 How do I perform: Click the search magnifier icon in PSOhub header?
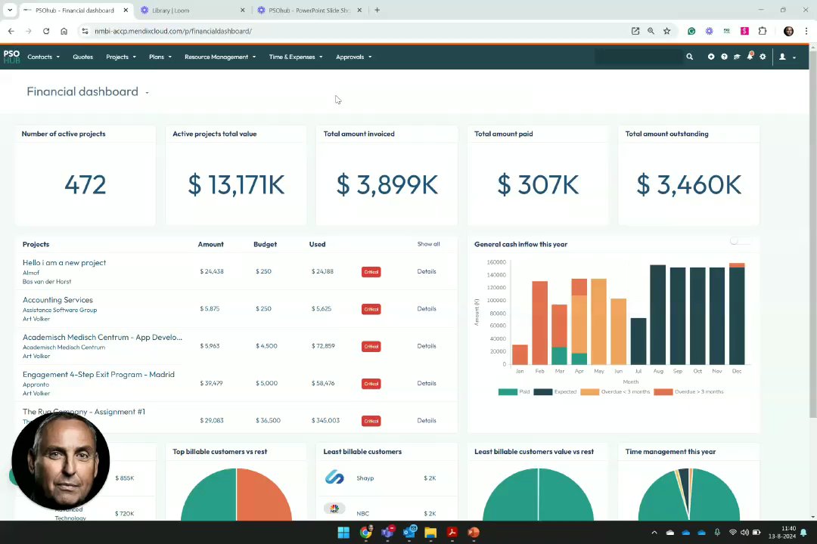click(689, 57)
